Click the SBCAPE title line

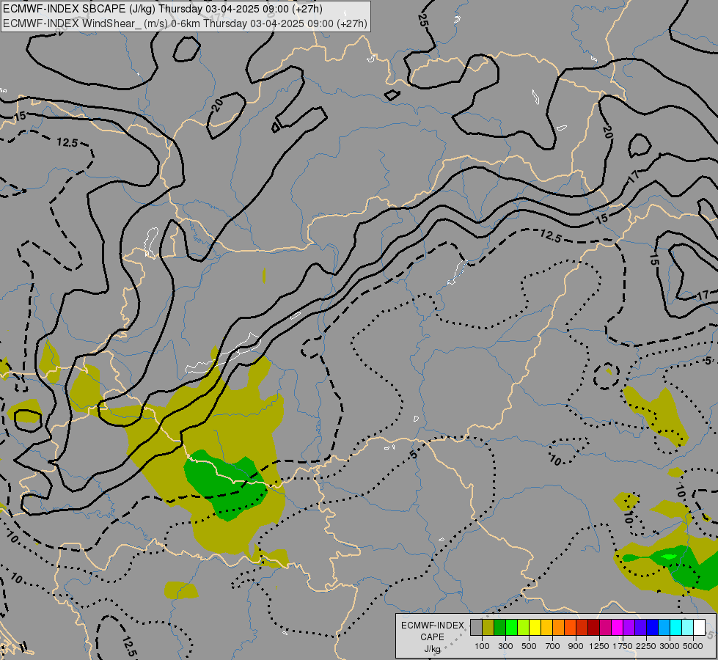pos(163,9)
